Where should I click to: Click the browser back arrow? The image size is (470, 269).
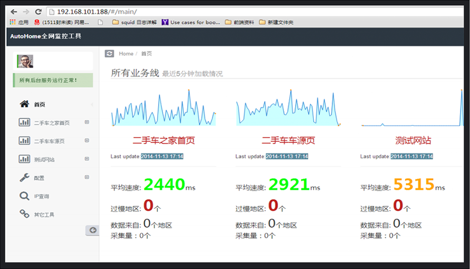[x=14, y=12]
